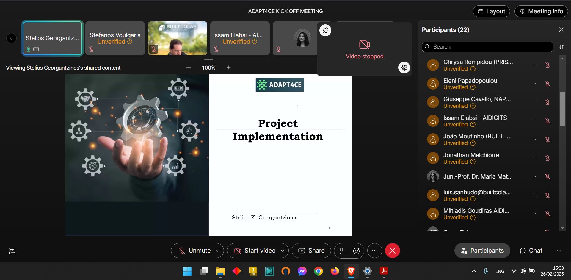Open more options for Miltiadis Goudiras
The width and height of the screenshot is (571, 280).
click(x=535, y=214)
